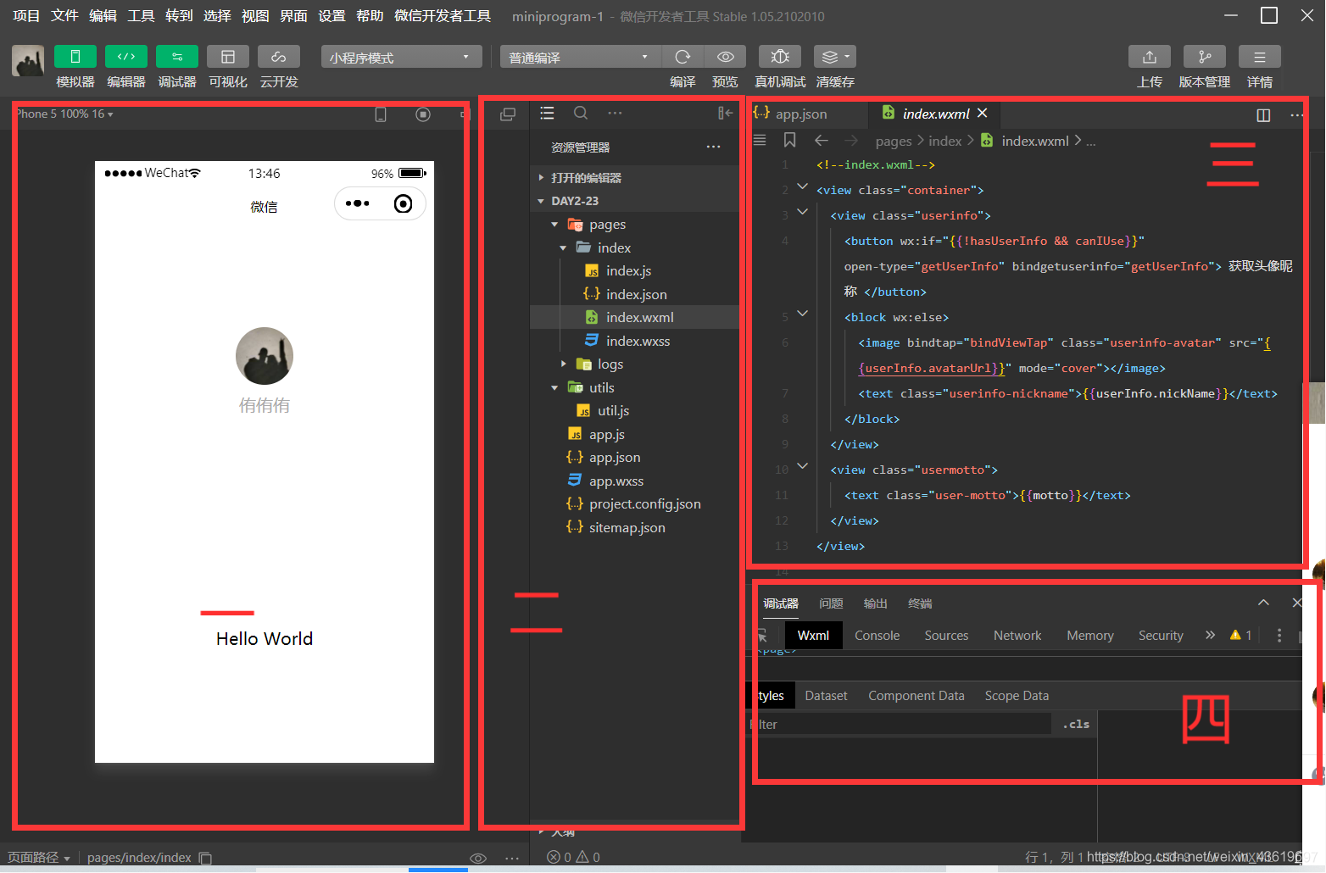Click the editor bookmark icon
1326x873 pixels.
coord(789,140)
